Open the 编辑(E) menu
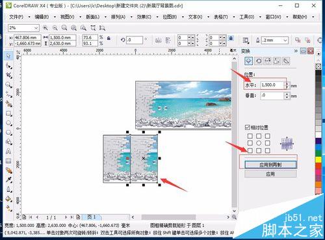Screen dimensions: 325x240 point(42,17)
